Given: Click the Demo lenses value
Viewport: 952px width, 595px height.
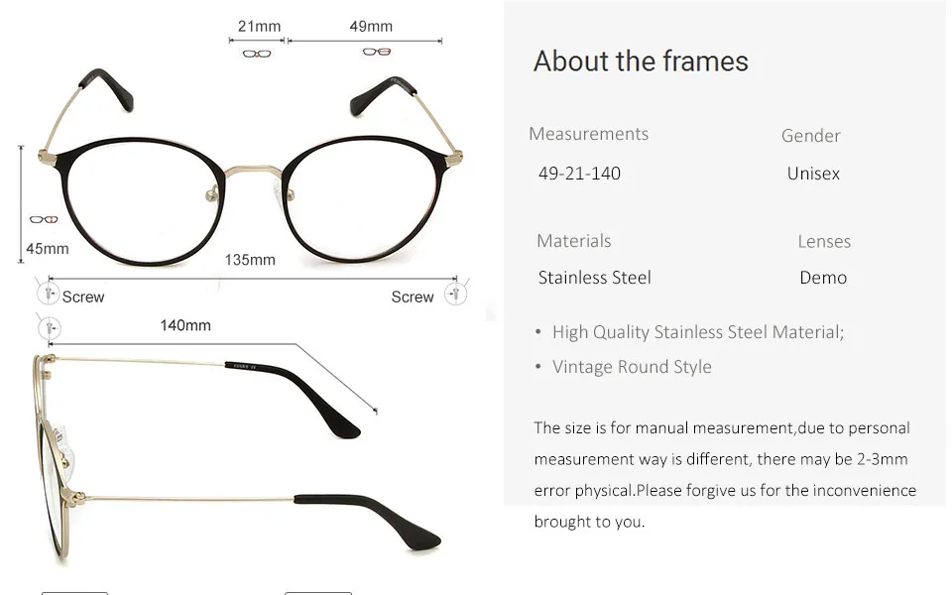Looking at the screenshot, I should point(823,278).
